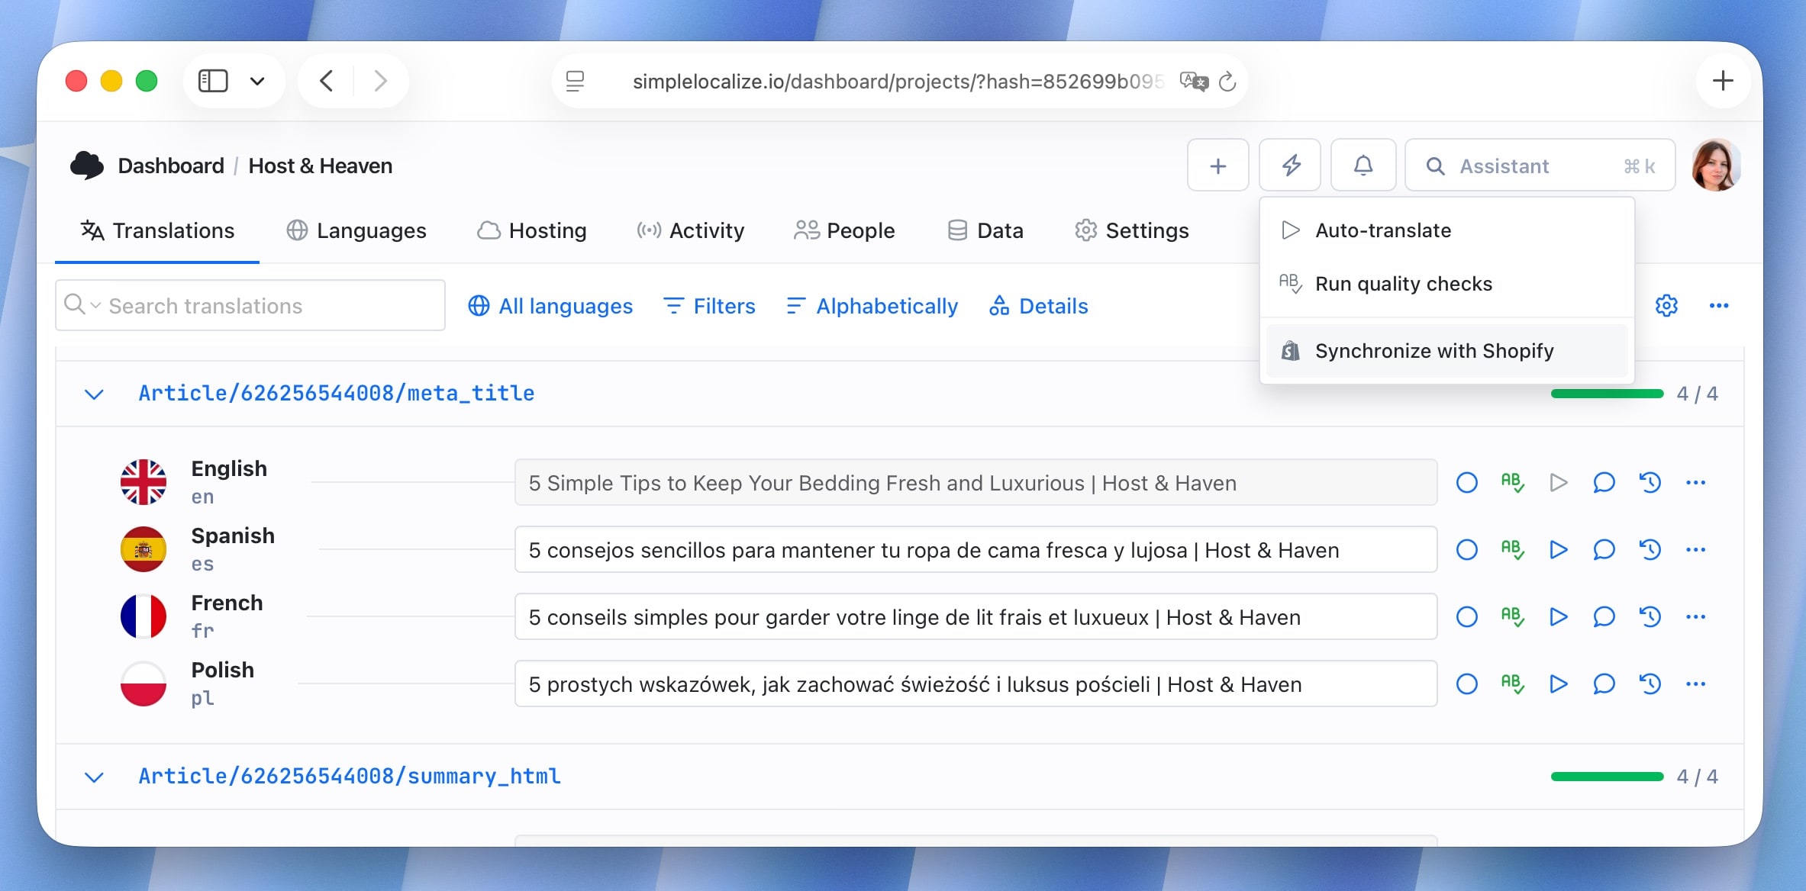The image size is (1806, 891).
Task: Run QA check icon on Spanish row
Action: [1512, 550]
